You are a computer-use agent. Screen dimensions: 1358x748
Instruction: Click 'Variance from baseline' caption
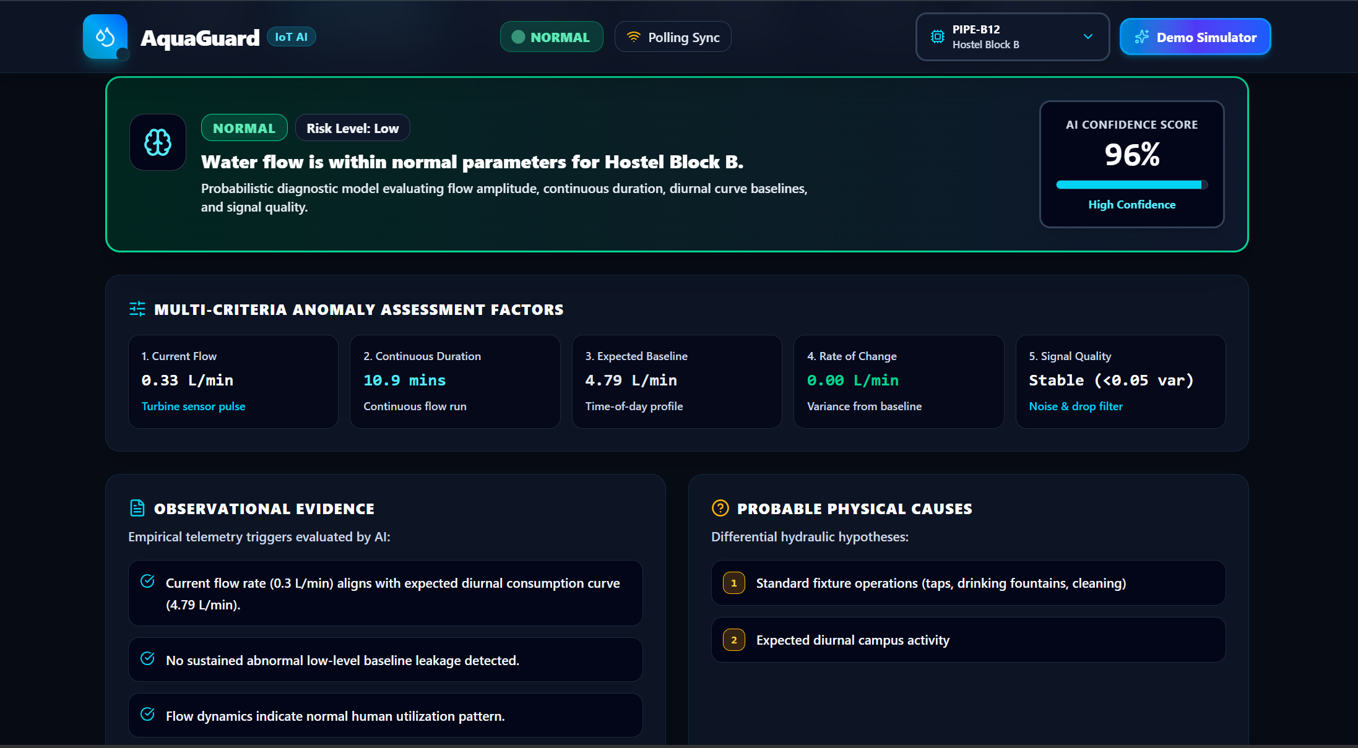(865, 406)
